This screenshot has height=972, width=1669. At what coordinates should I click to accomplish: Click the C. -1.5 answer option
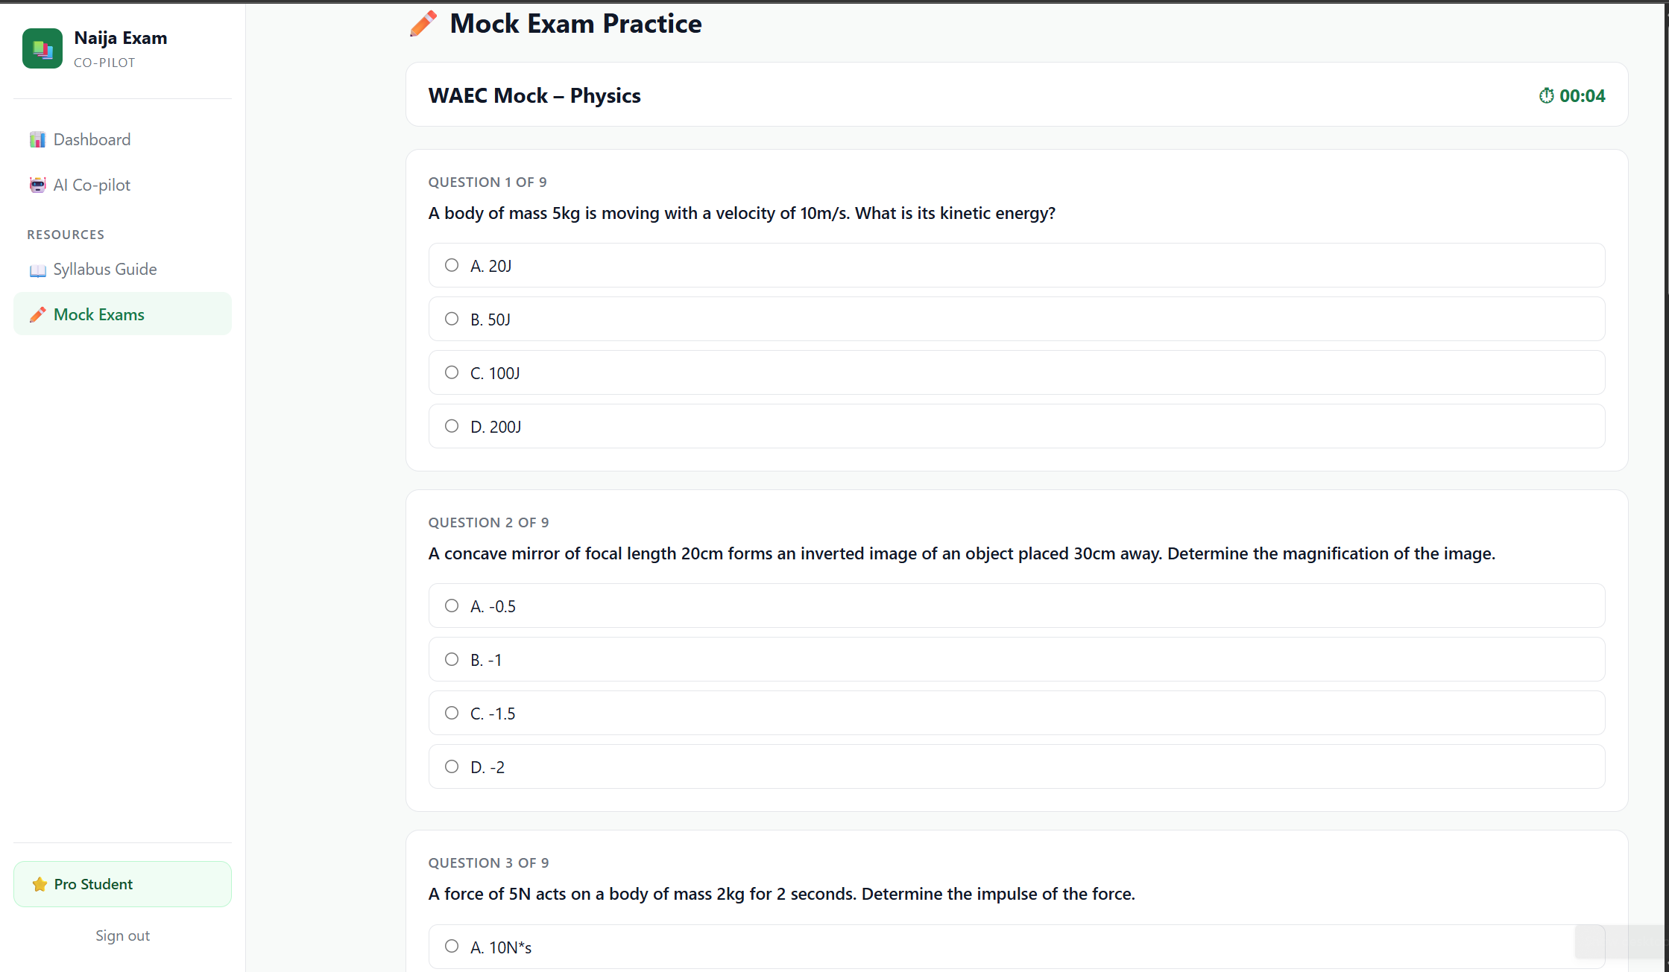tap(1016, 713)
